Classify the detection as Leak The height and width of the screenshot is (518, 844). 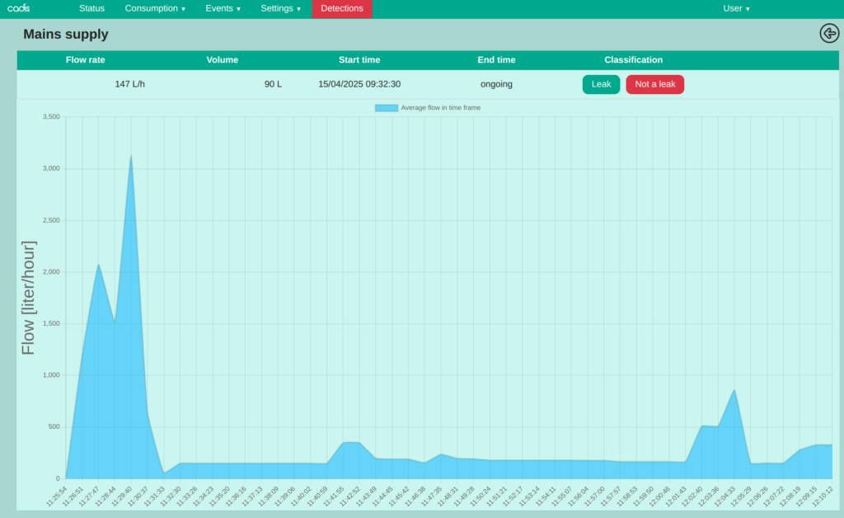click(601, 83)
